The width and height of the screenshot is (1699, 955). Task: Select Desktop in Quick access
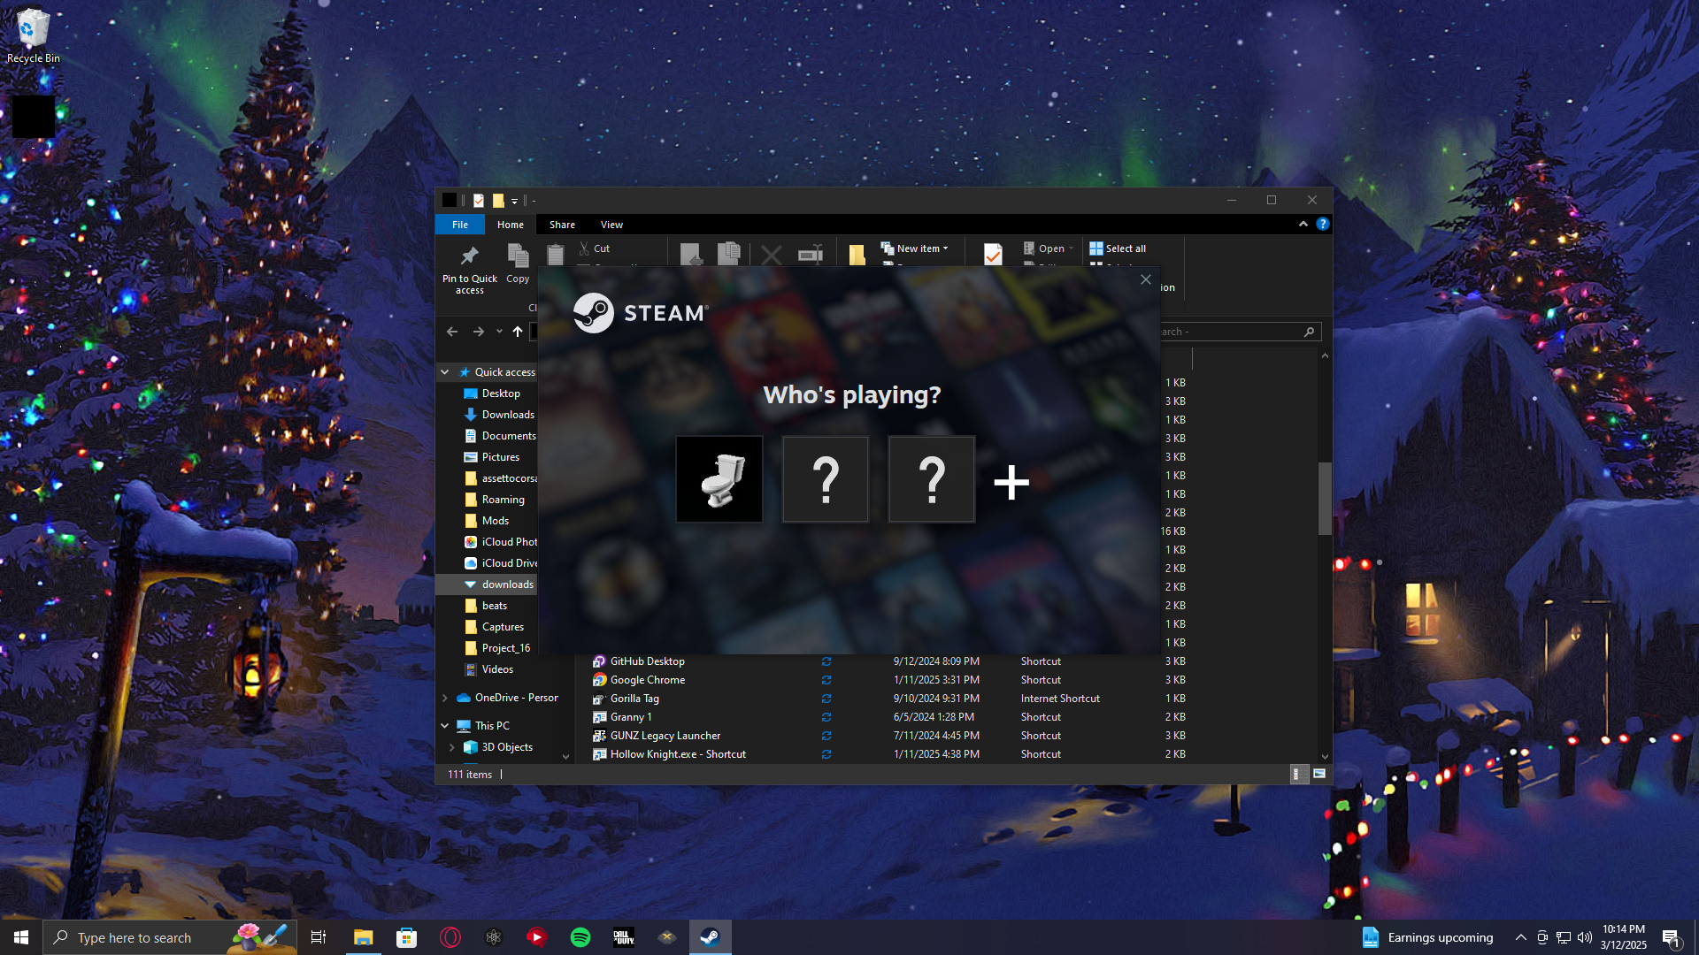click(500, 393)
